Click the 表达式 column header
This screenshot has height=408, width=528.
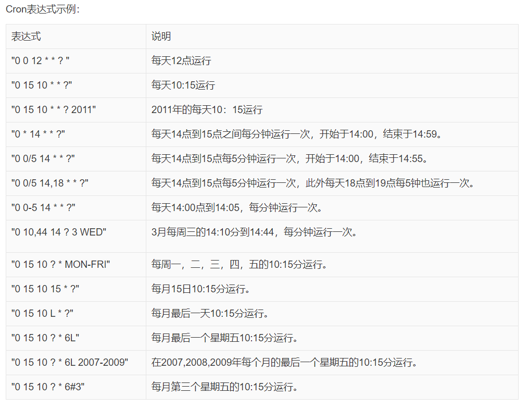tap(21, 36)
